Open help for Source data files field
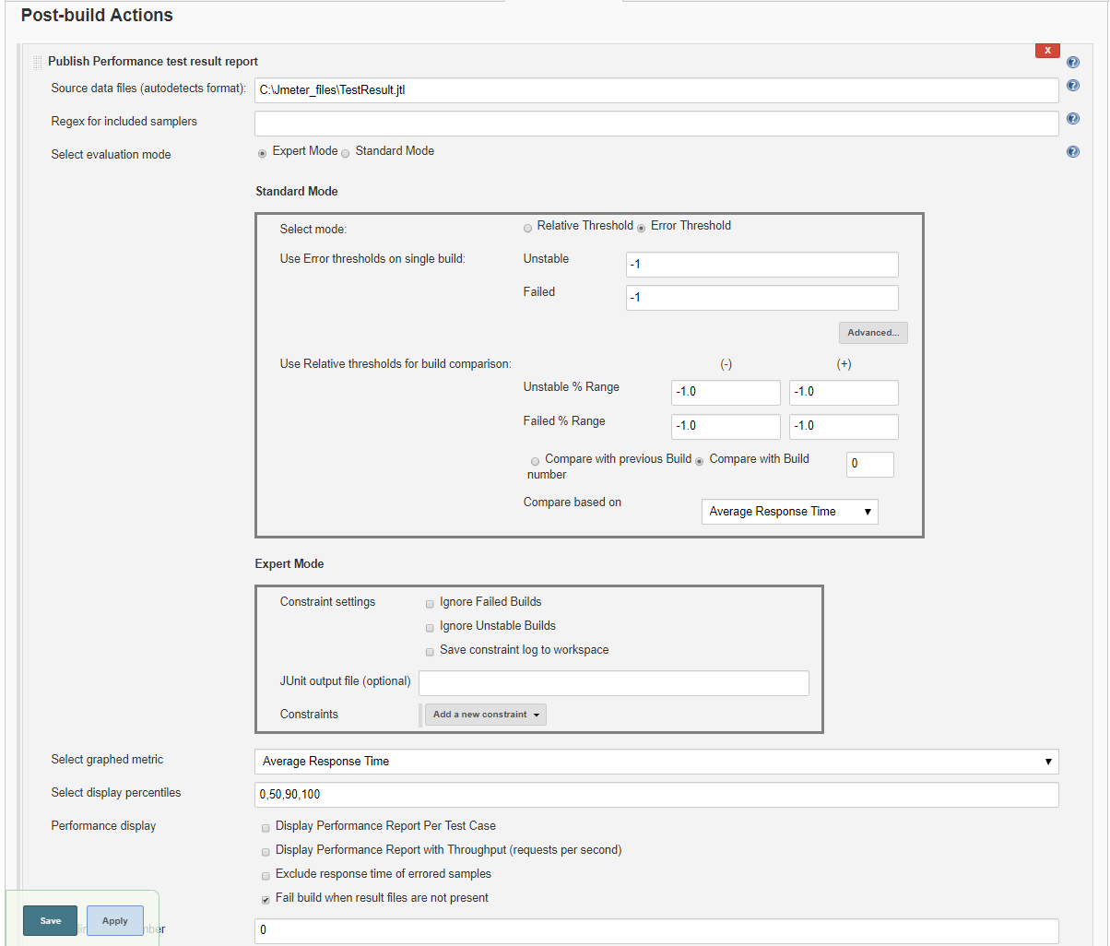 1073,86
